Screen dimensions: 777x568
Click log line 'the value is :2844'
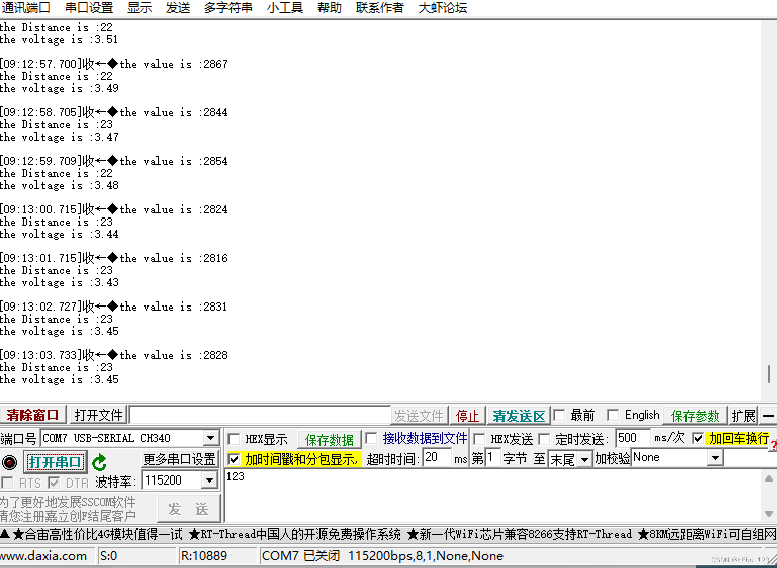click(174, 113)
